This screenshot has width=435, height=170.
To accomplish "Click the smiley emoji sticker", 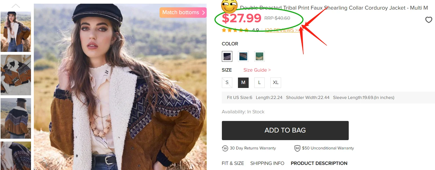I will [229, 6].
